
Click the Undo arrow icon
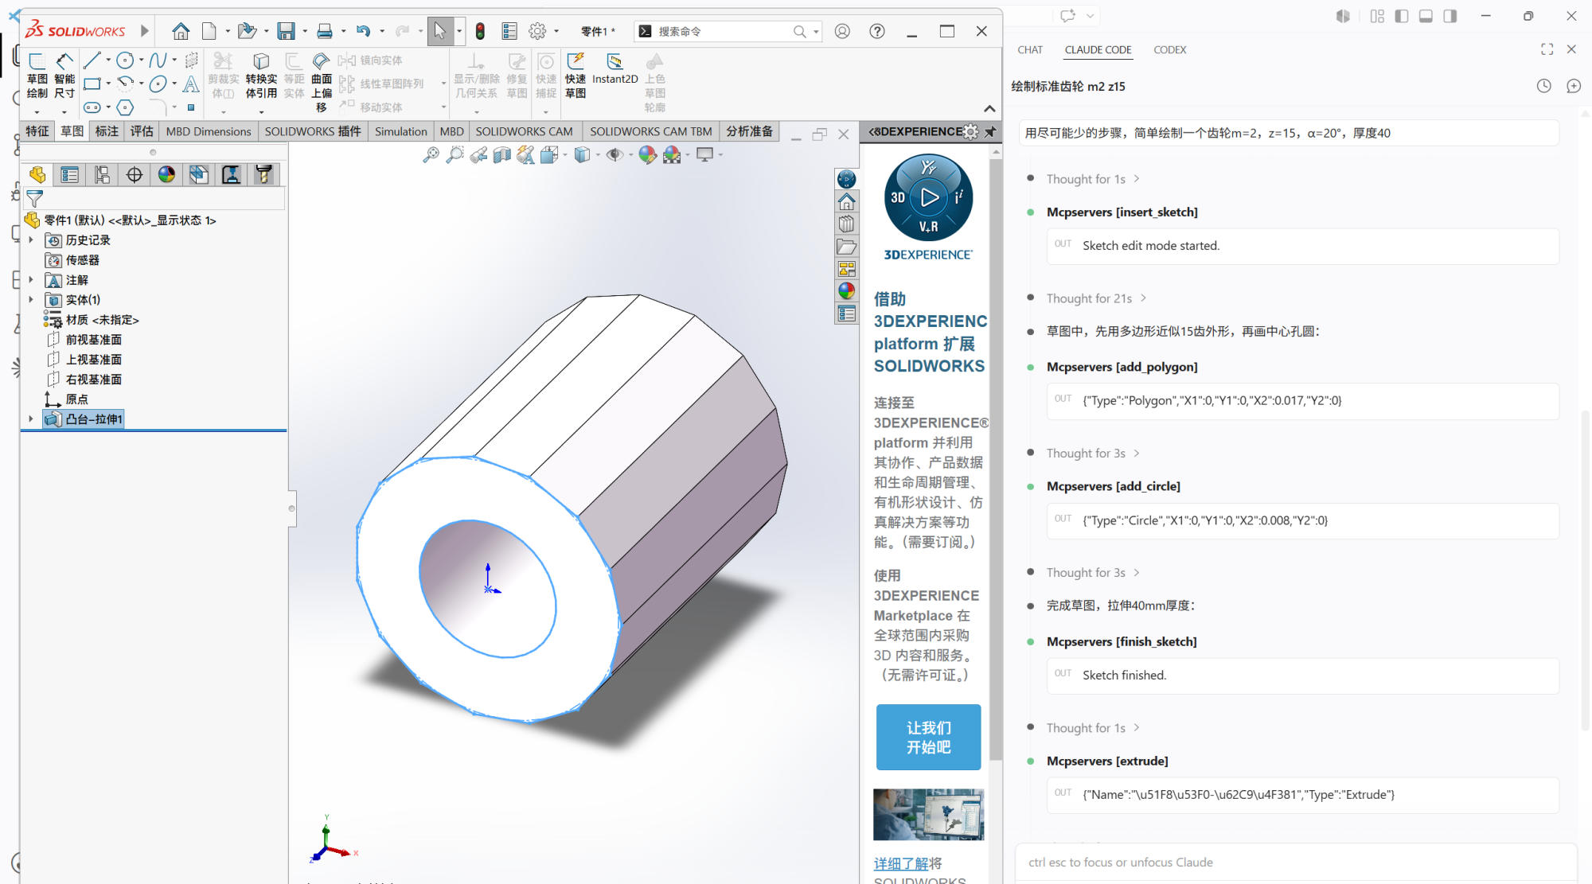363,31
